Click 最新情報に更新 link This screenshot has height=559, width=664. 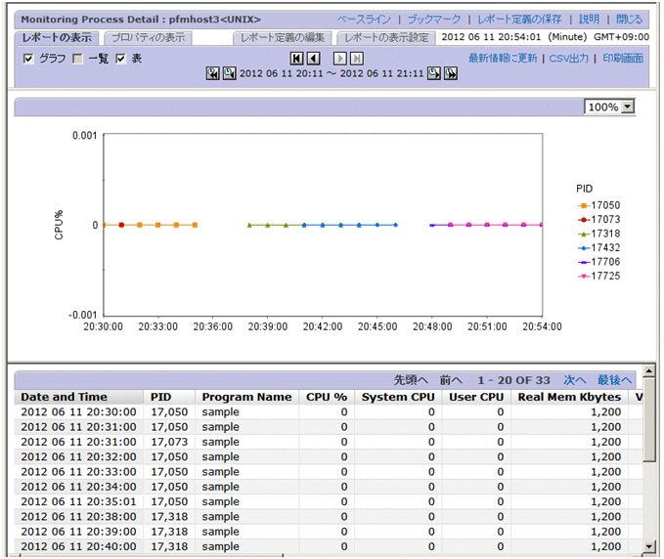pos(503,59)
